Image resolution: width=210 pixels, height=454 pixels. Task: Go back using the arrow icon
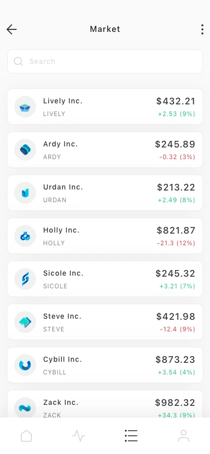point(12,29)
